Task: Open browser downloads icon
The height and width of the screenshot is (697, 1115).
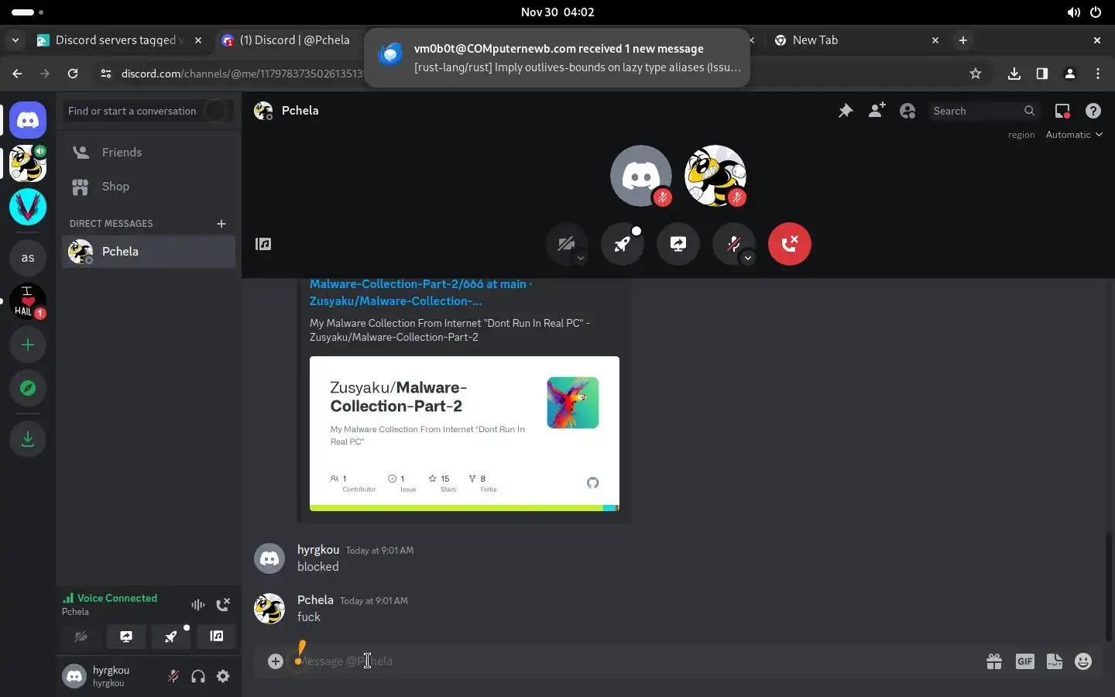Action: point(1014,74)
